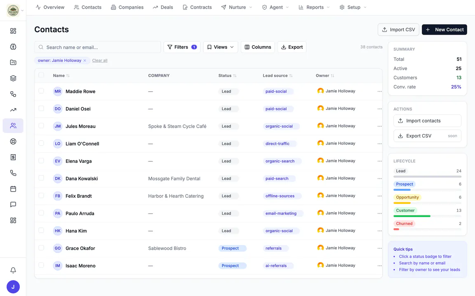This screenshot has height=296, width=475.
Task: Open the workflow nodes icon in sidebar
Action: [x=13, y=94]
